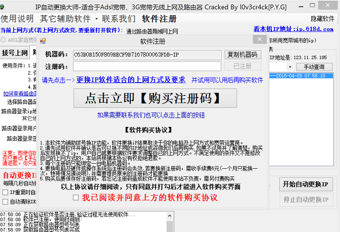
Task: Select list entry 2015-04-28 07:58:10
Action: (301, 76)
